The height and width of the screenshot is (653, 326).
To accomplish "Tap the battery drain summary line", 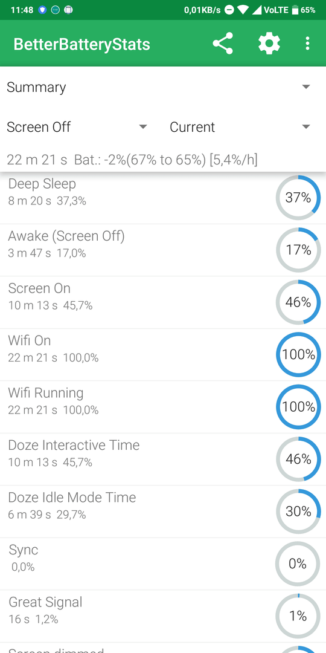I will [x=132, y=160].
